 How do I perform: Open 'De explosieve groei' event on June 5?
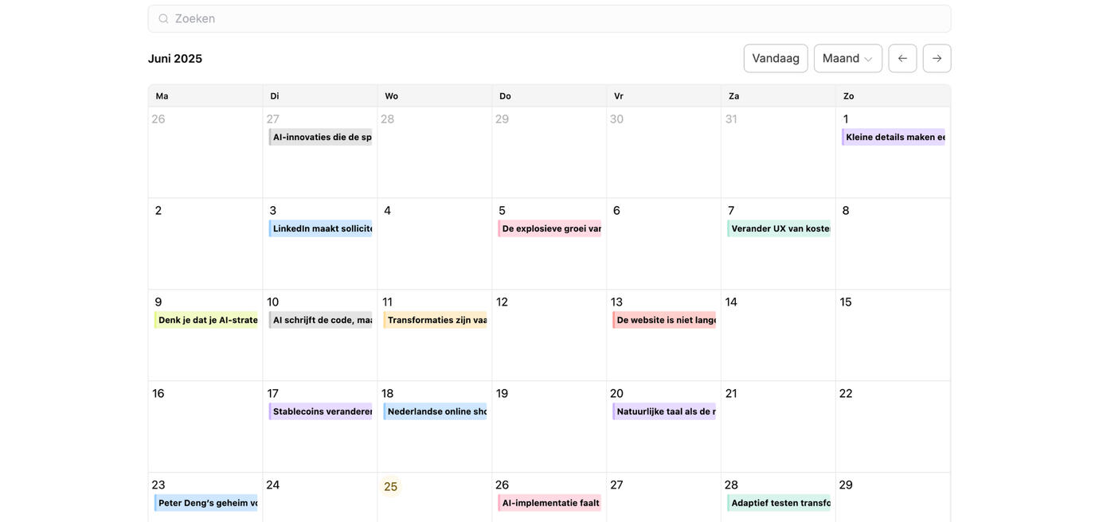pyautogui.click(x=550, y=228)
